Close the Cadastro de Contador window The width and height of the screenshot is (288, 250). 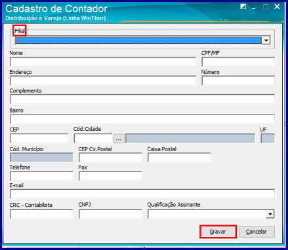(x=277, y=7)
